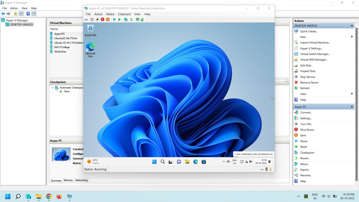Click the Aryan-PC VM preview thumbnail
The width and height of the screenshot is (359, 202).
(61, 154)
